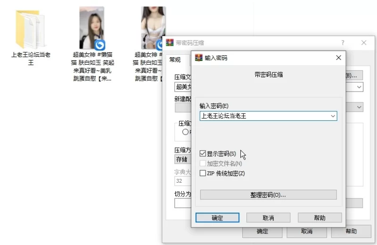This screenshot has width=377, height=245.
Task: Click 确定 in the 带密码压缩 window
Action: click(262, 231)
